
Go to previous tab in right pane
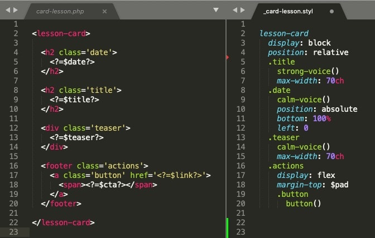pos(235,10)
